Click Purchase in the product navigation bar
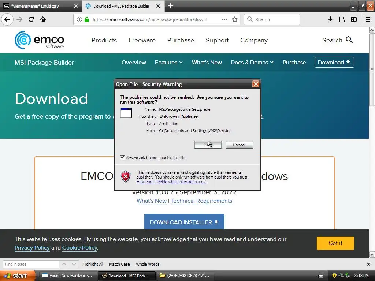Screen dimensions: 375x281 coord(294,62)
